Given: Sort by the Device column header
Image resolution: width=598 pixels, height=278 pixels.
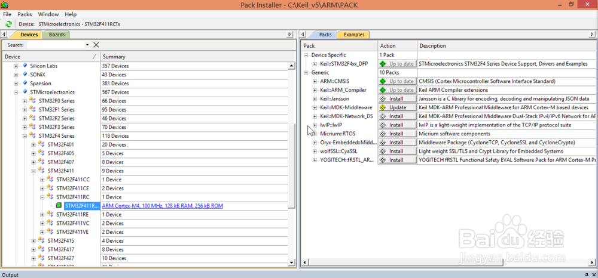Looking at the screenshot, I should pos(51,57).
